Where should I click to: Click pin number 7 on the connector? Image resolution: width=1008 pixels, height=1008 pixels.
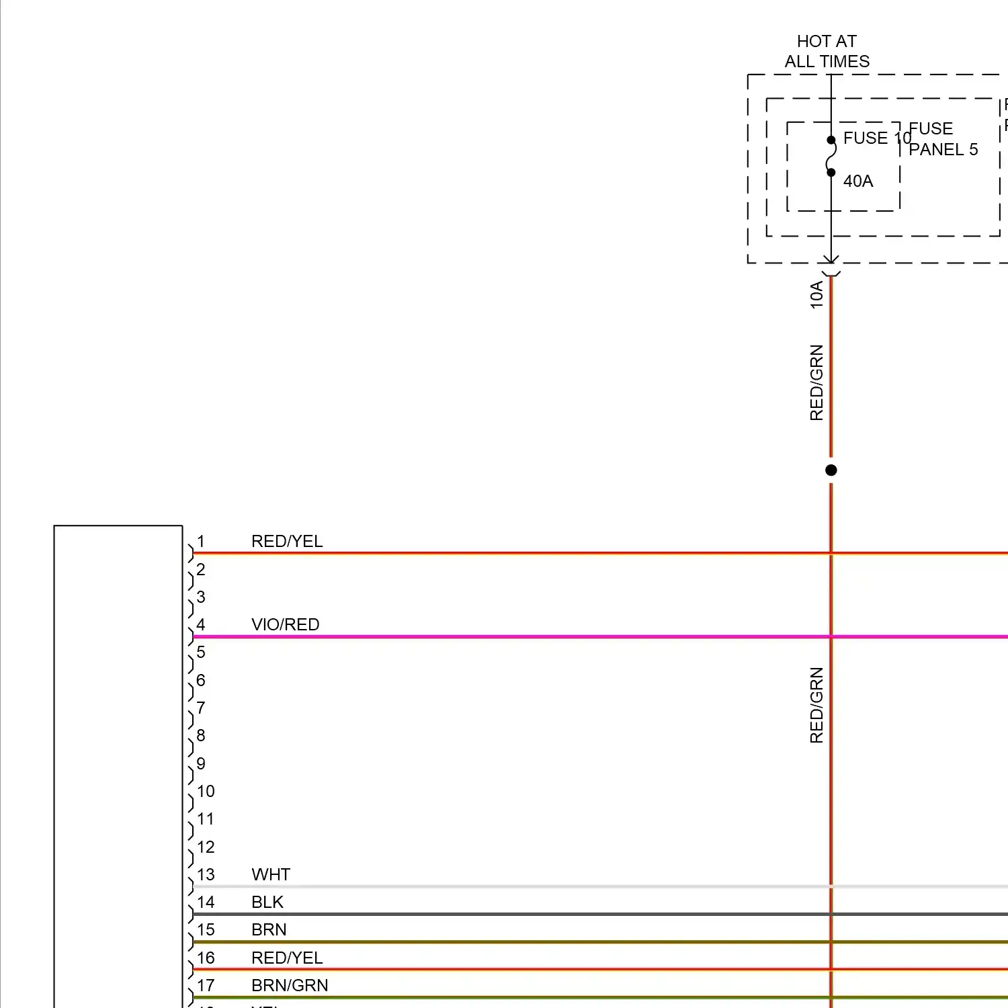coord(200,708)
